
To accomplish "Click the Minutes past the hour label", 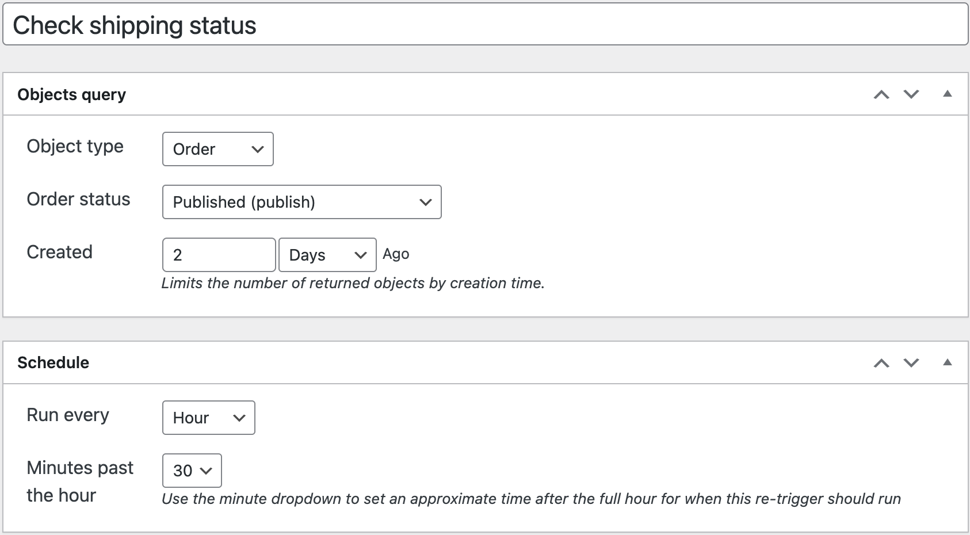I will click(80, 482).
